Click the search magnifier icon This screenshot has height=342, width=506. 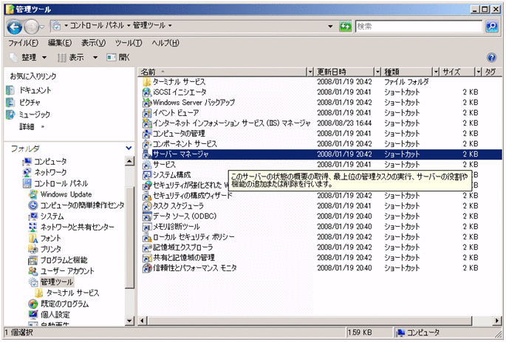pos(493,26)
